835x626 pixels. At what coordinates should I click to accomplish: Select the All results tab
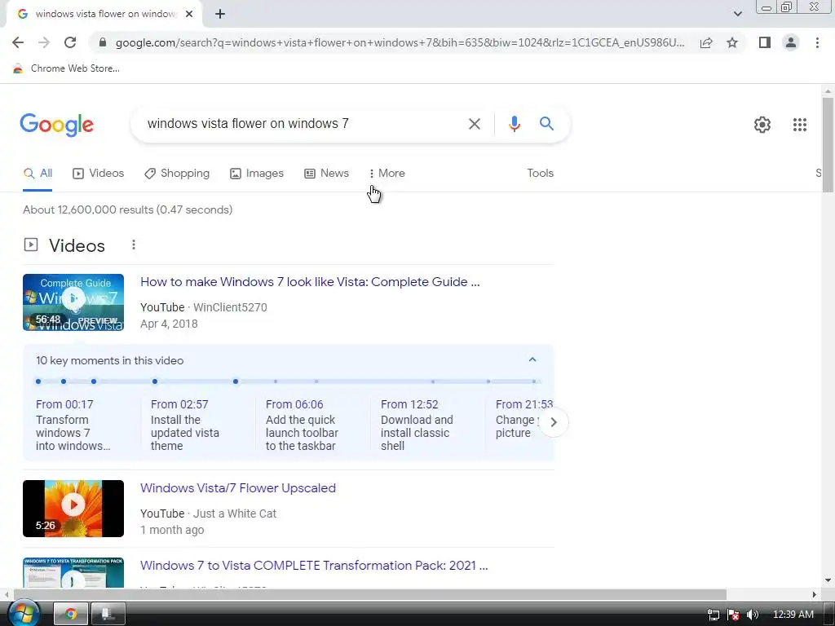pos(38,174)
